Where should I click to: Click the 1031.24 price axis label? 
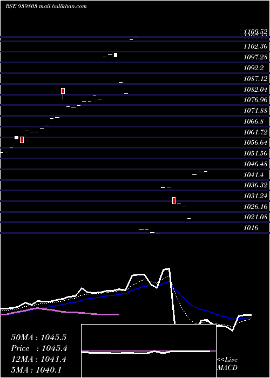click(x=255, y=196)
